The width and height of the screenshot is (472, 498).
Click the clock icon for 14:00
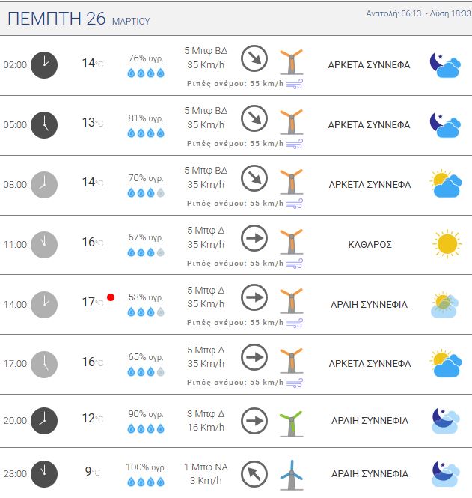[43, 304]
